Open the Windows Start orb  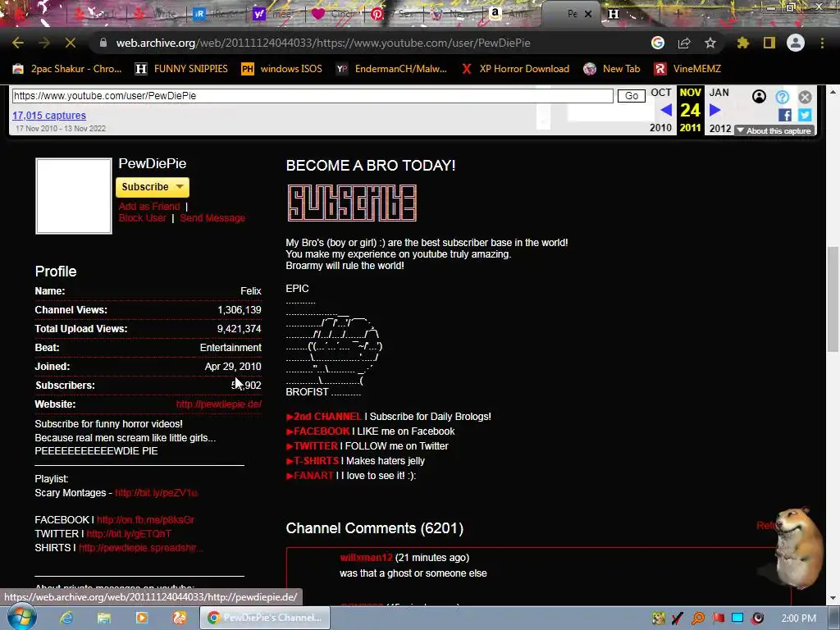pos(21,617)
